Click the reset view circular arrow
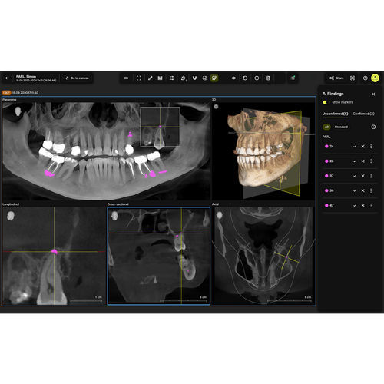 click(x=245, y=78)
